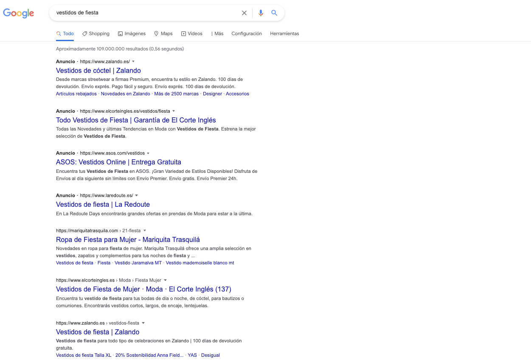This screenshot has height=364, width=531.
Task: Expand arrow next to mariquitatrasquila.com URL
Action: [145, 231]
